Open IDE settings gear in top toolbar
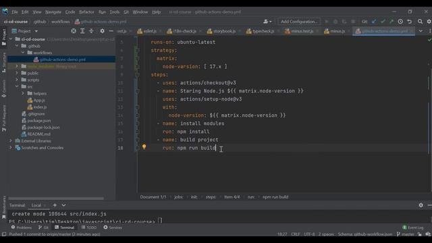This screenshot has height=243, width=432. coord(429,22)
